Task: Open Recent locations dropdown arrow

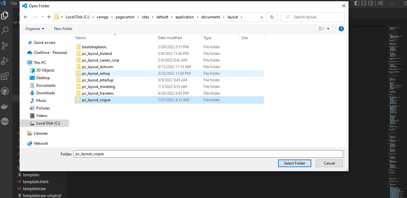Action: tap(42, 17)
